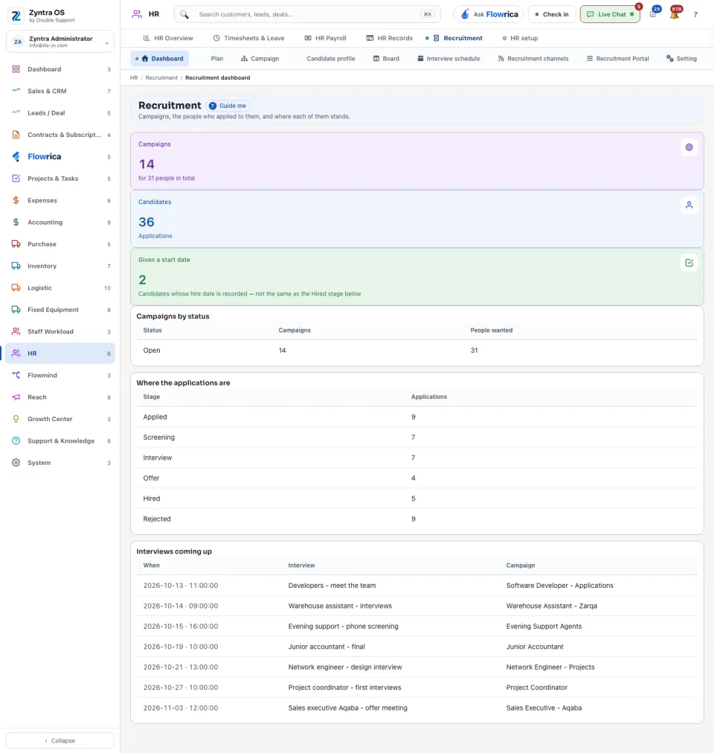Open Inventory in the sidebar
Image resolution: width=714 pixels, height=753 pixels.
click(x=60, y=266)
